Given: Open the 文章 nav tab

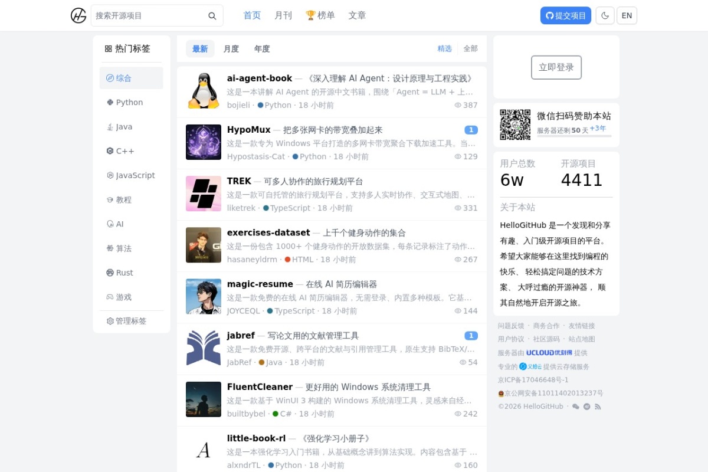Looking at the screenshot, I should point(357,15).
